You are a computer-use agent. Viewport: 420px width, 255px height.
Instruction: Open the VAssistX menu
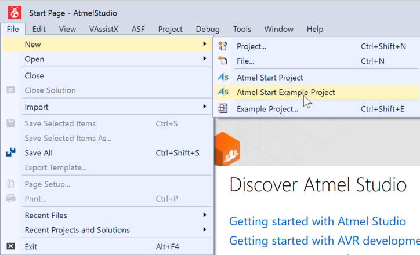(104, 29)
